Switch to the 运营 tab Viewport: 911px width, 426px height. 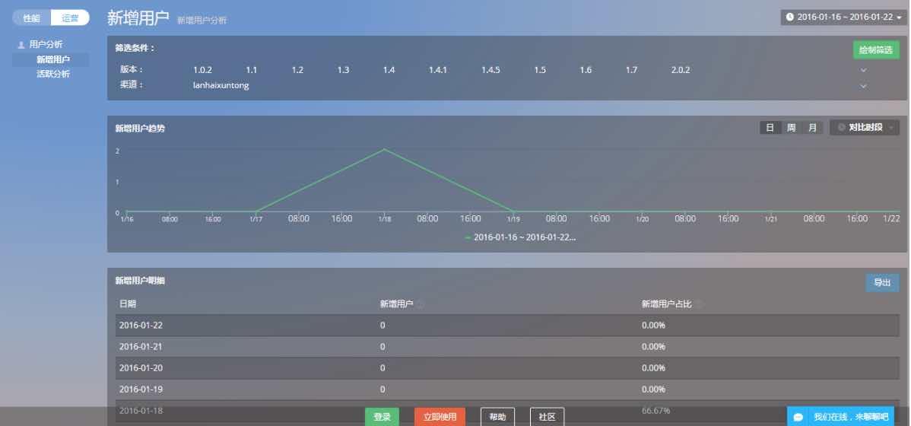coord(70,18)
